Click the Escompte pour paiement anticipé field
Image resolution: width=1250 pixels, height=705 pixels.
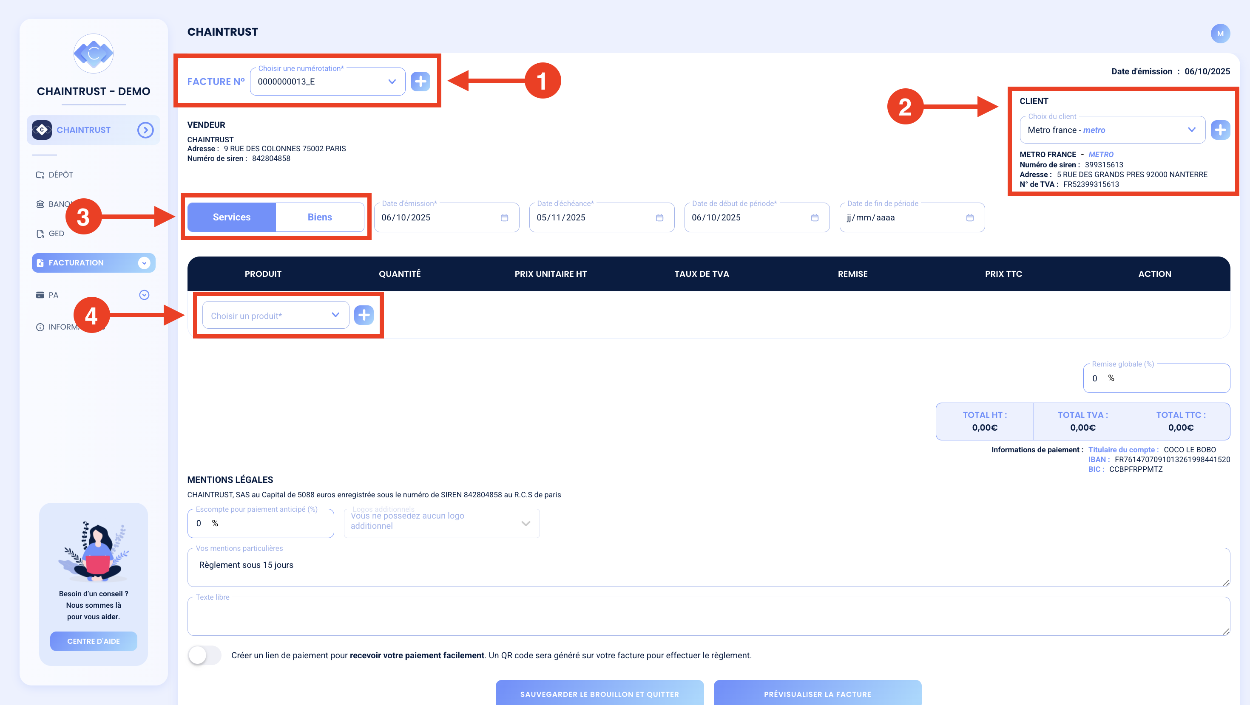point(261,523)
